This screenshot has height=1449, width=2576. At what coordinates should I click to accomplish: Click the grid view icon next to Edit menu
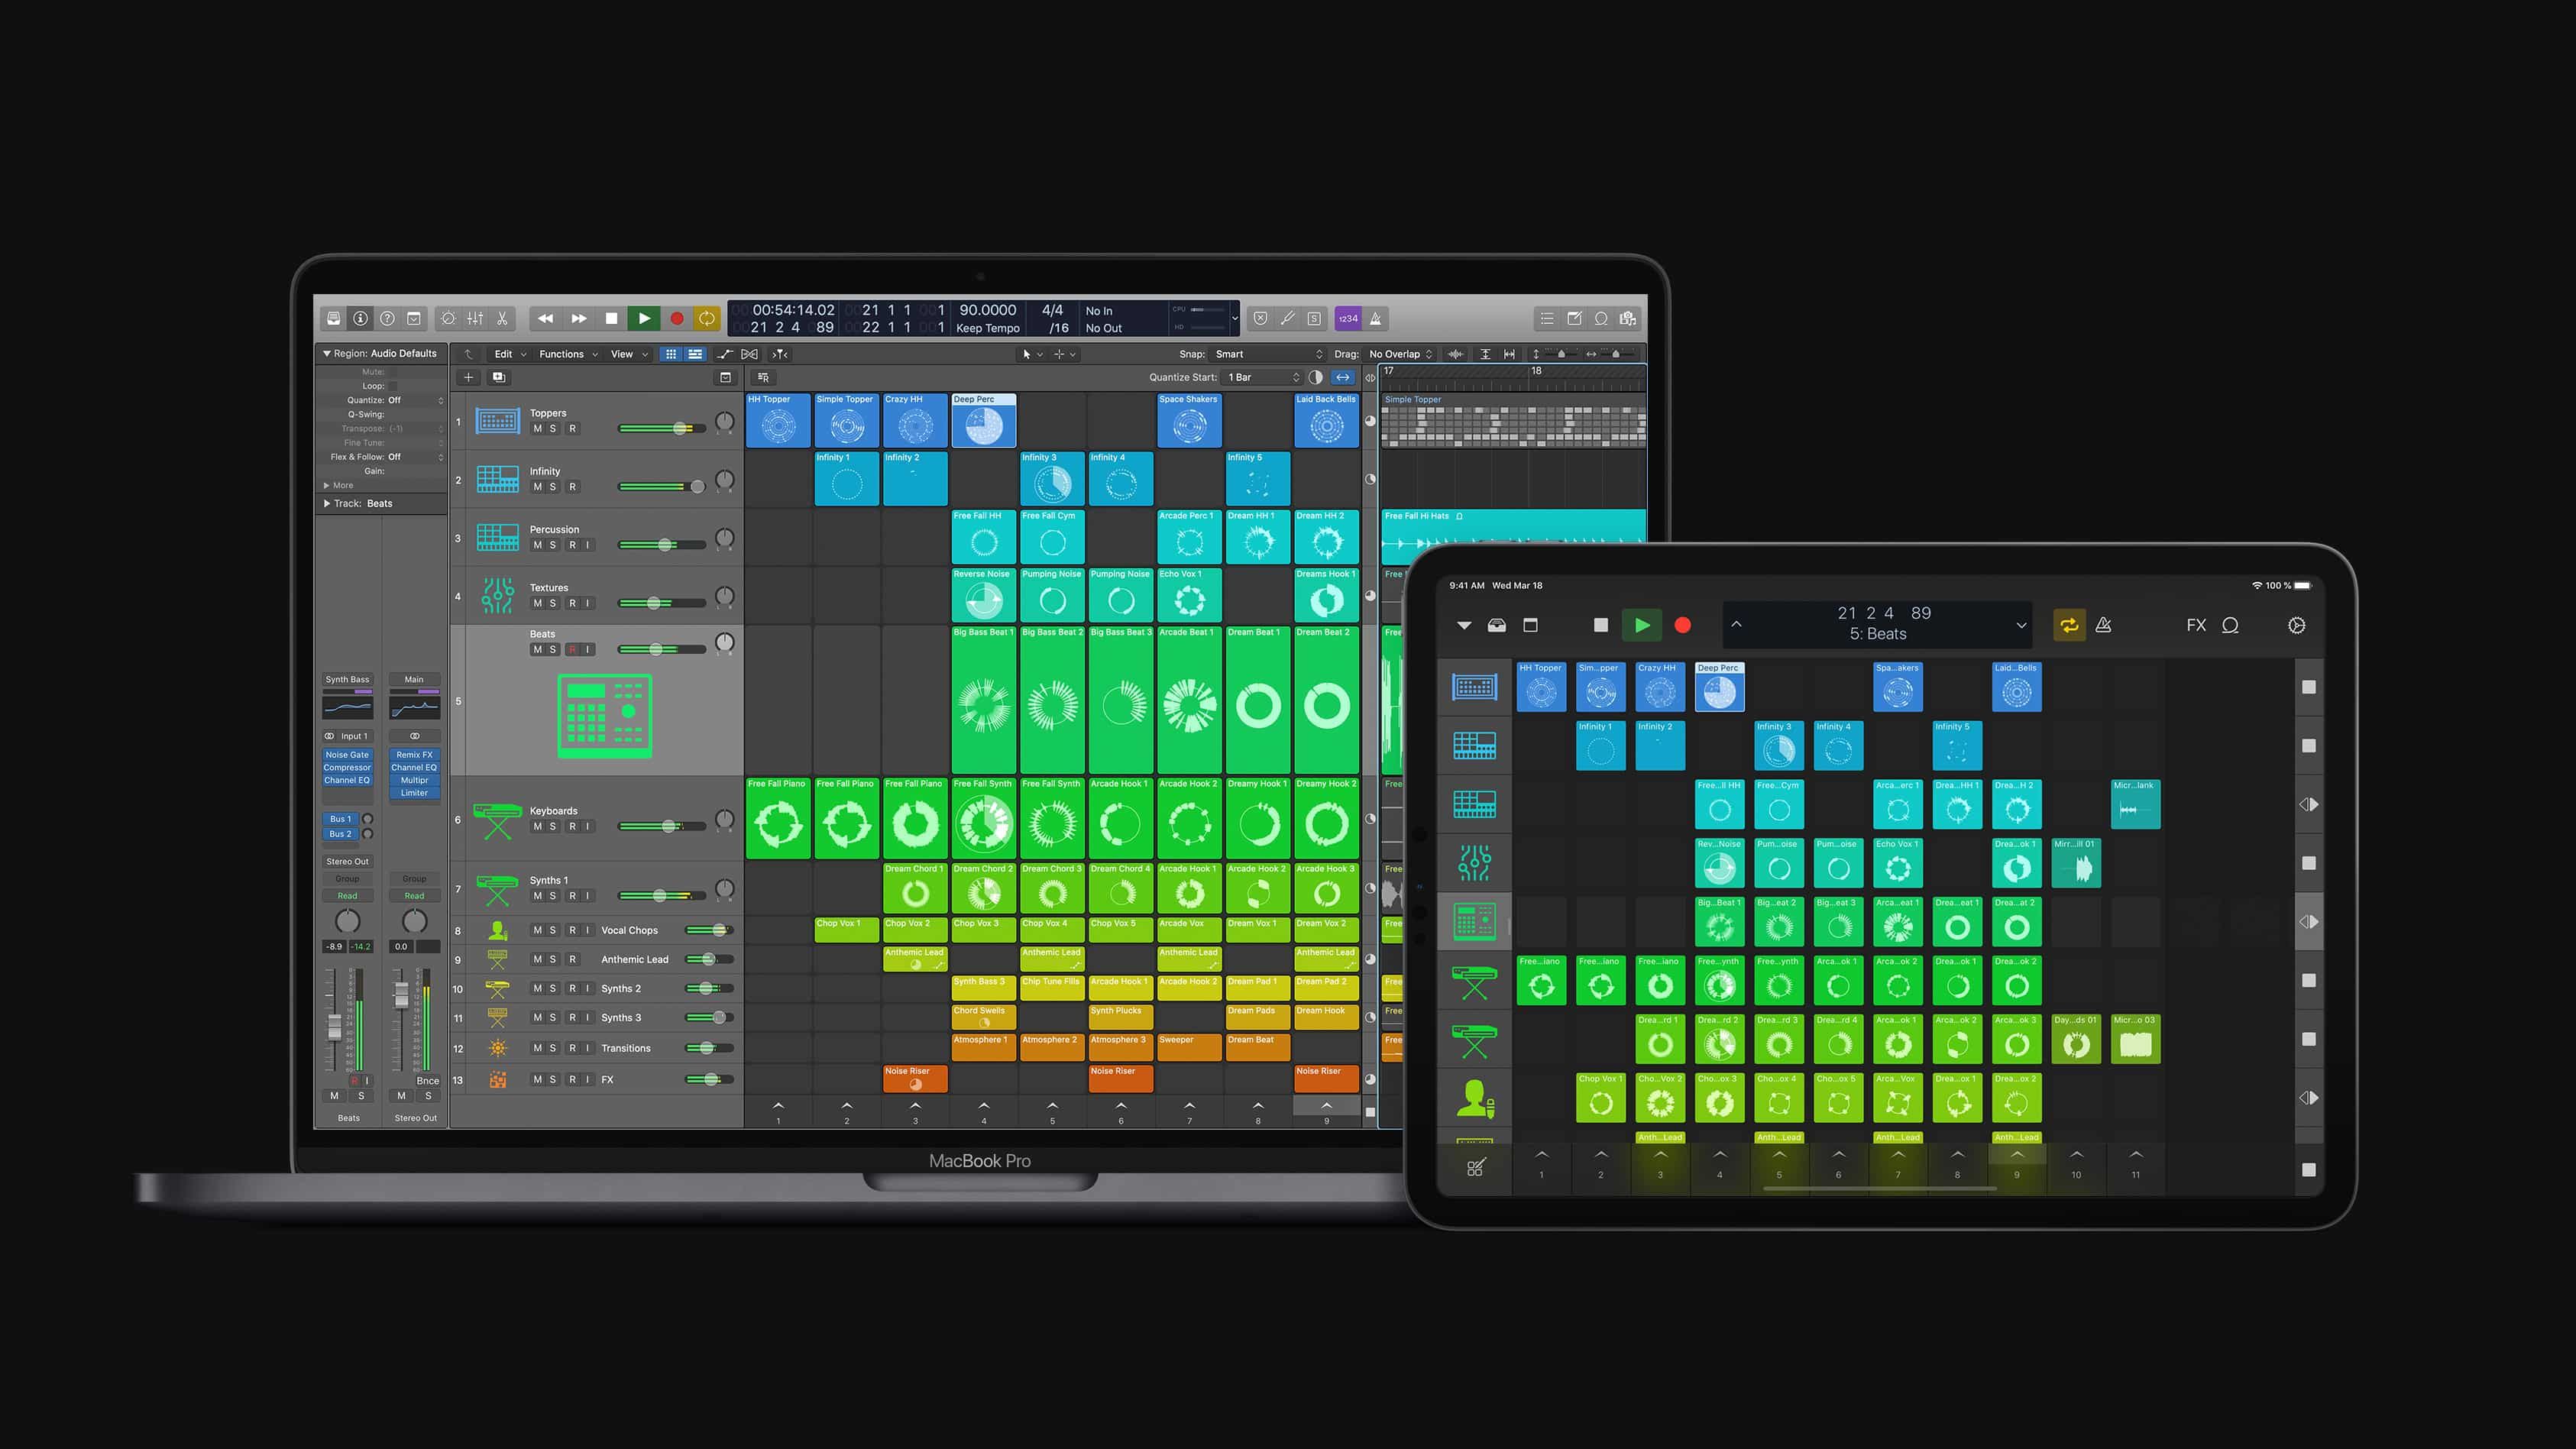(x=671, y=354)
